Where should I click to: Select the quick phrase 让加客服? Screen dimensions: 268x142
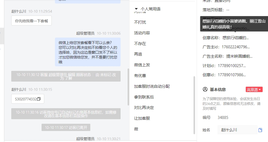pyautogui.click(x=142, y=118)
